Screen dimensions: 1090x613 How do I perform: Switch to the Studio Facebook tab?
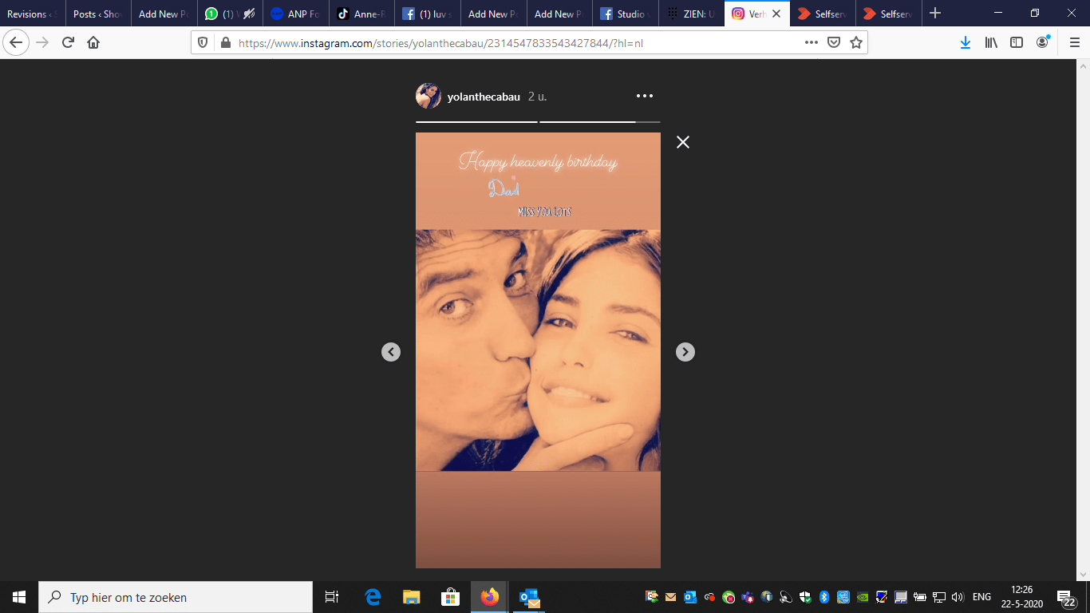[625, 14]
